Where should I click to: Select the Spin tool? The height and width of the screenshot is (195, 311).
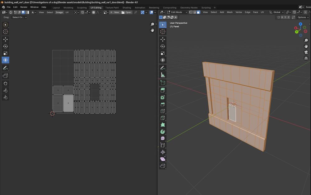[x=163, y=132]
